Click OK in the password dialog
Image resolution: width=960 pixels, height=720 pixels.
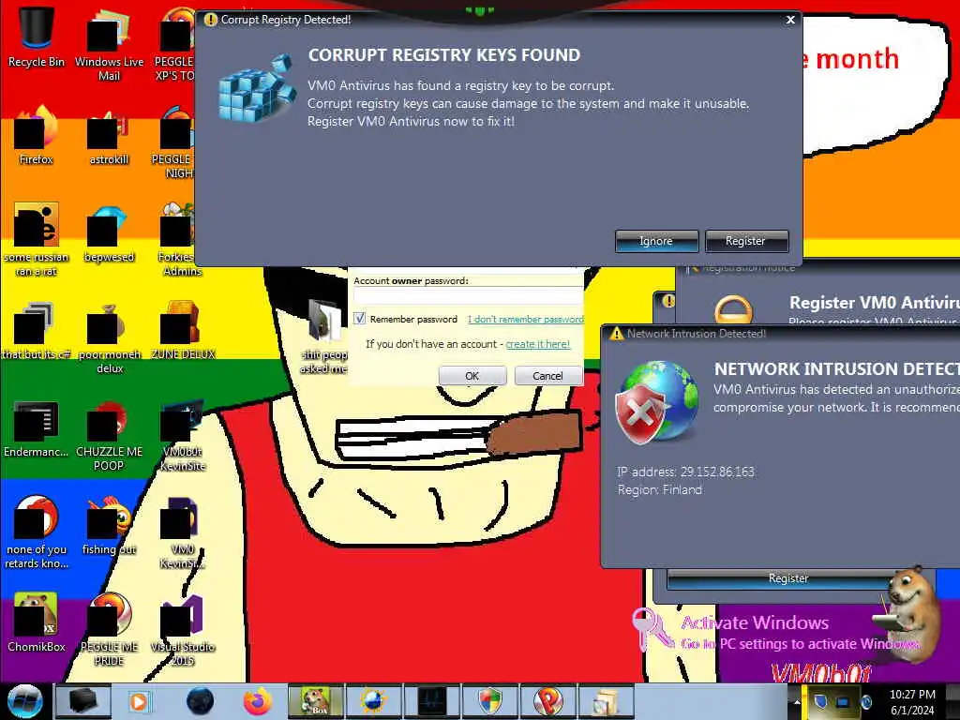pyautogui.click(x=472, y=375)
